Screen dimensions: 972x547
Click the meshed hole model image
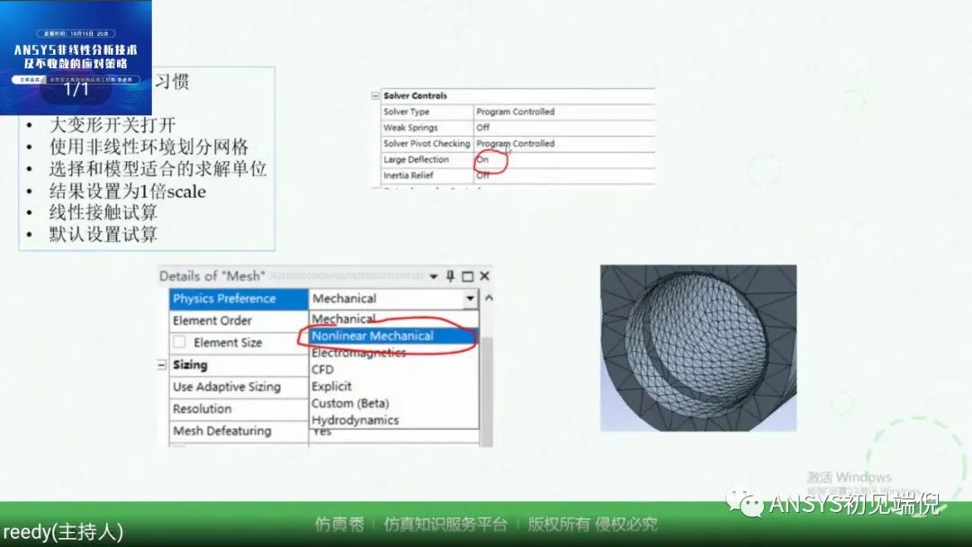(x=698, y=347)
